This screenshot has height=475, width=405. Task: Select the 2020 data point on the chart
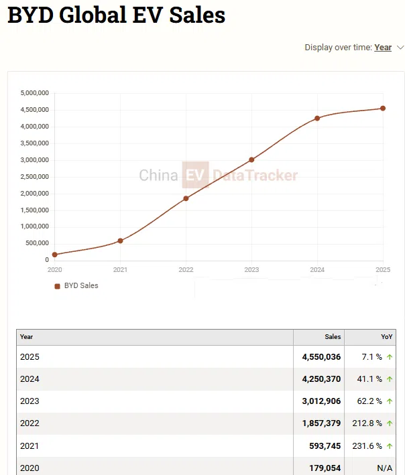pos(54,255)
